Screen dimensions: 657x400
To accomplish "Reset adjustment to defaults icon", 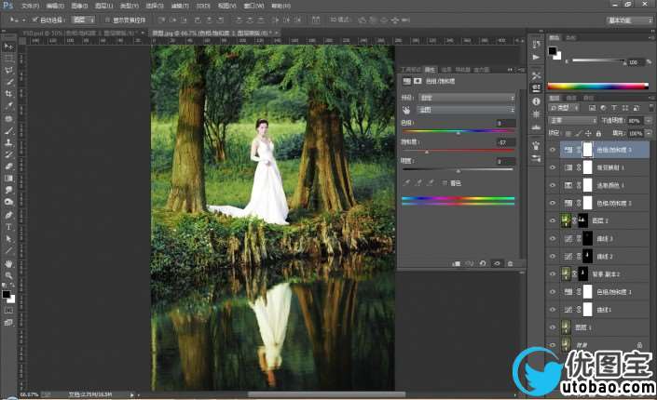I will tap(483, 263).
